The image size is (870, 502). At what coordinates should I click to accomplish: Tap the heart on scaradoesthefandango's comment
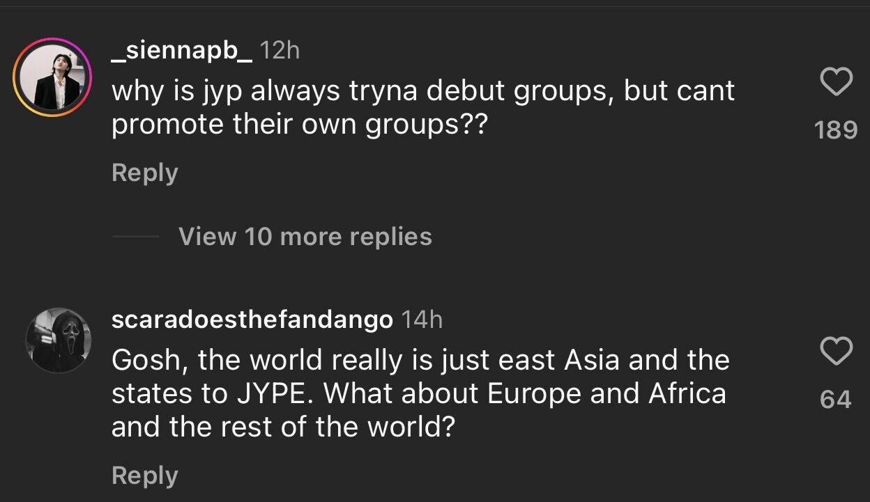836,351
